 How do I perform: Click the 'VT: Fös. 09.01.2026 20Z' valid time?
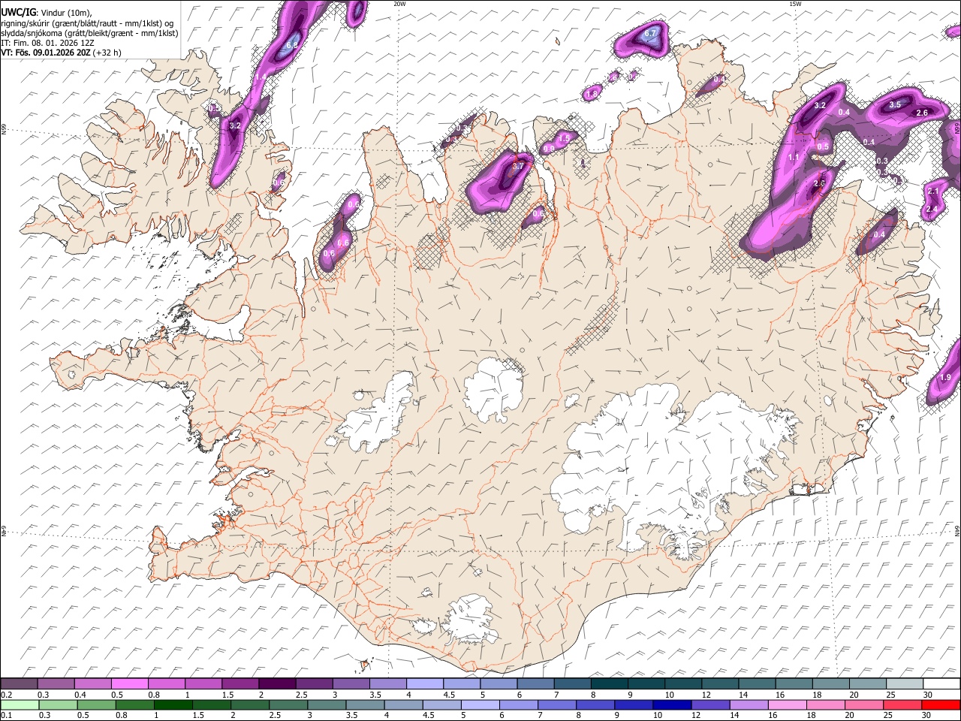[46, 53]
